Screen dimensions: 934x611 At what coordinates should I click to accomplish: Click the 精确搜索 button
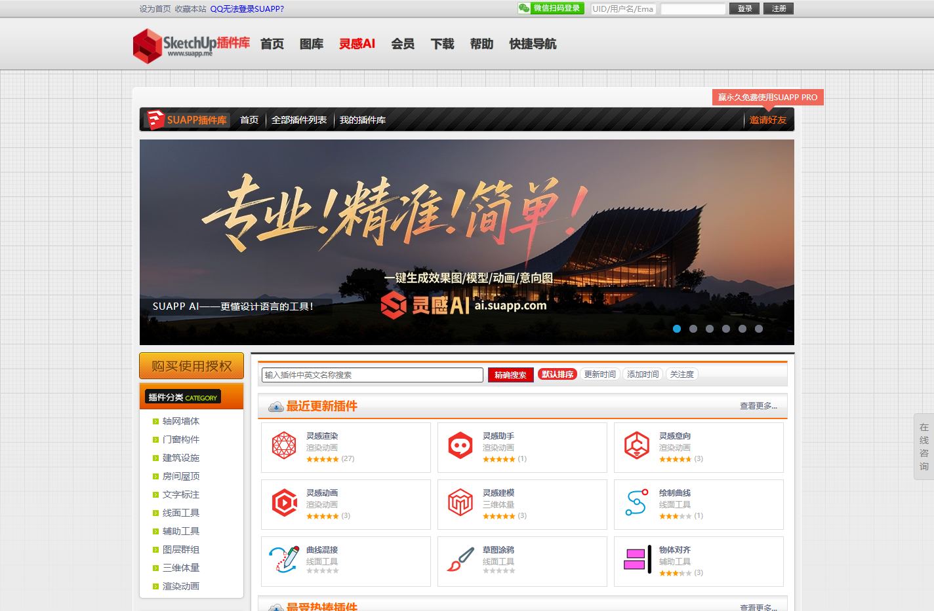(510, 375)
